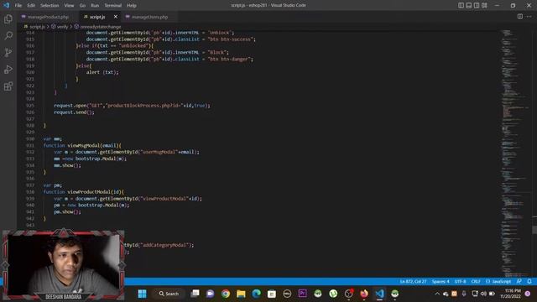Change end of line sequence CRLF

(476, 282)
